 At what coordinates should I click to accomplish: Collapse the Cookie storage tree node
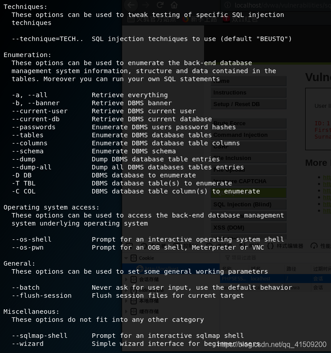pyautogui.click(x=126, y=258)
